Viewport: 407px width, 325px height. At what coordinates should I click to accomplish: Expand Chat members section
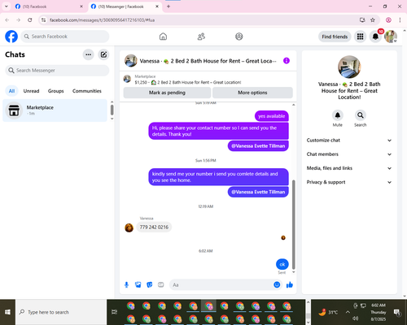click(349, 154)
